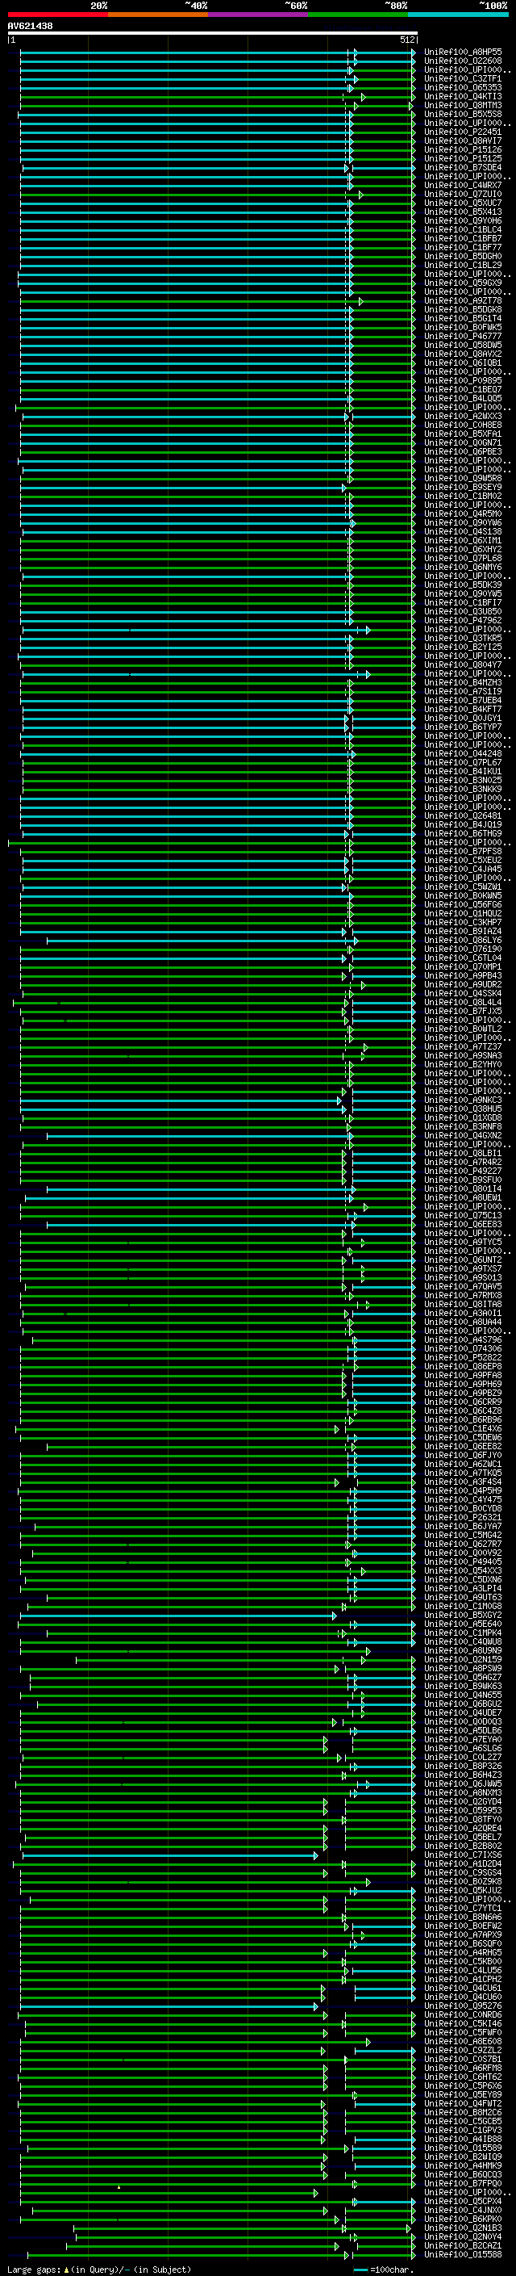Select the UniRef100_C3ZTF1 label
516x2276 pixels.
[463, 78]
